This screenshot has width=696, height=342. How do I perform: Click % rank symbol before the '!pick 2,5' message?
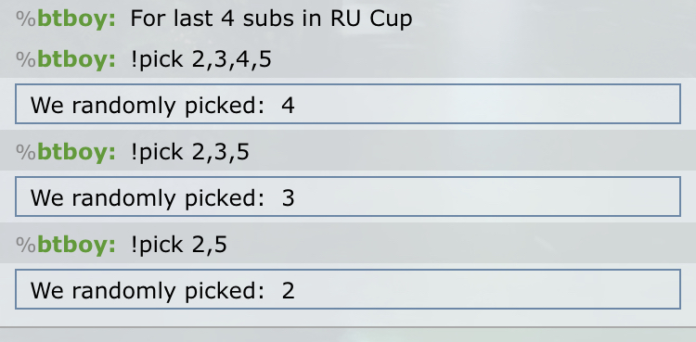pyautogui.click(x=26, y=245)
